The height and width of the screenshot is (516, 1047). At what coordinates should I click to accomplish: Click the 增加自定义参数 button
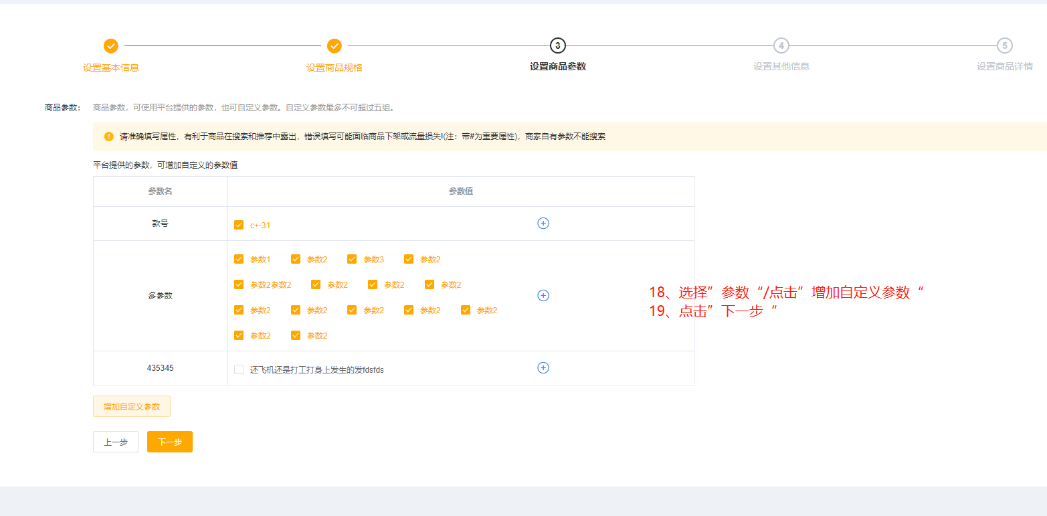pyautogui.click(x=132, y=406)
